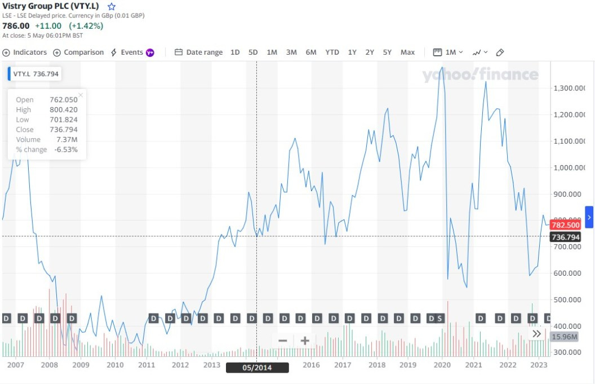Click the 2010 label on the time axis
The height and width of the screenshot is (384, 595).
coord(115,365)
